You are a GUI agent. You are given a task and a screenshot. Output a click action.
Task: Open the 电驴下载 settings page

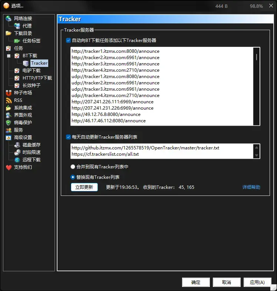[x=32, y=71]
